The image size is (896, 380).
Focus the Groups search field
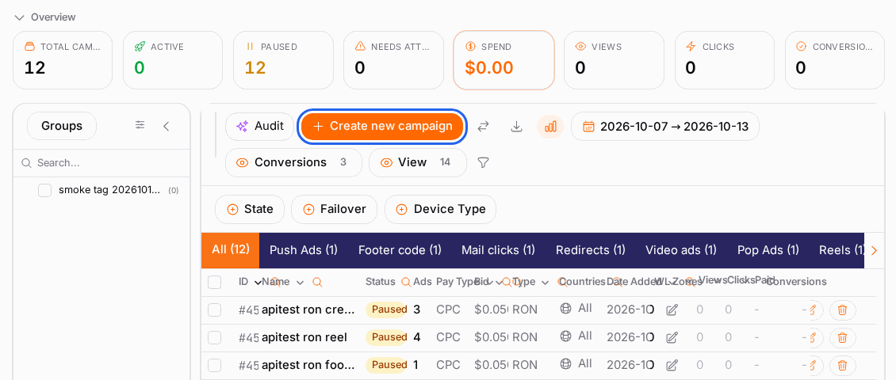(x=101, y=162)
